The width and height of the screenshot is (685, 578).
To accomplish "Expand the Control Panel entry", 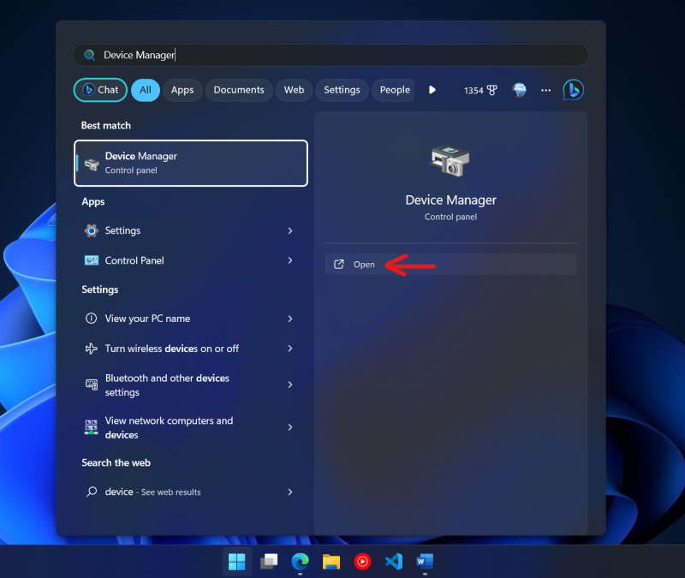I will (x=289, y=260).
